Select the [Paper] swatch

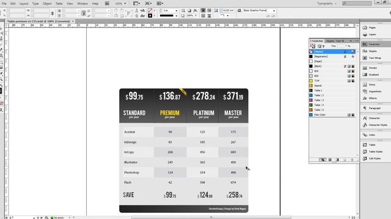[332, 61]
